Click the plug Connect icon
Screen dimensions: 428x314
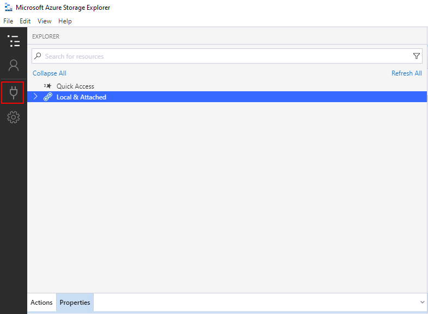13,92
